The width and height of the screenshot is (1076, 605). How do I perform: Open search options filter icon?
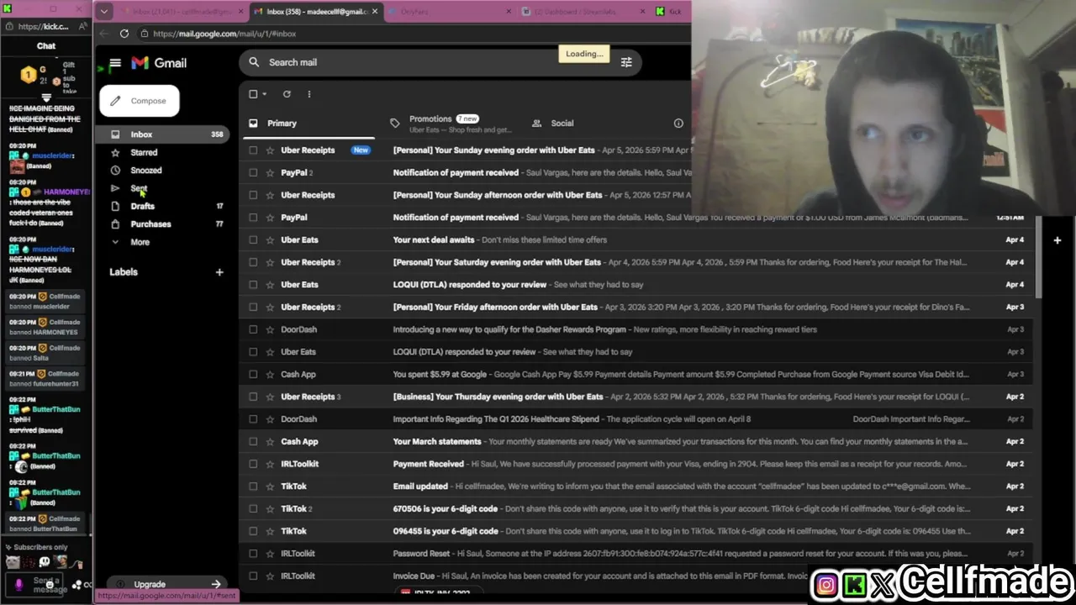(626, 62)
